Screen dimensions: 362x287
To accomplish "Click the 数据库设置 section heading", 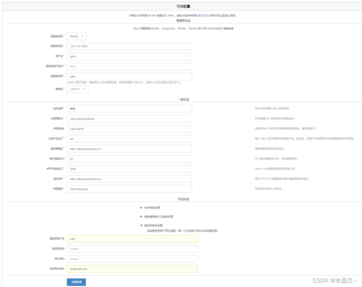I will [183, 20].
